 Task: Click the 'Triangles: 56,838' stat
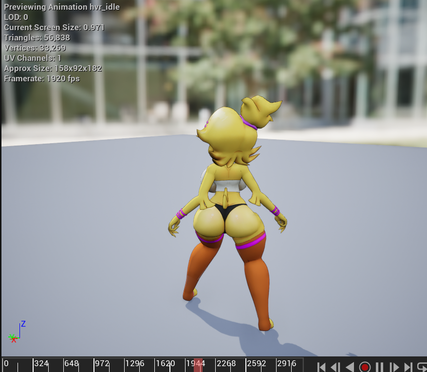pyautogui.click(x=37, y=37)
